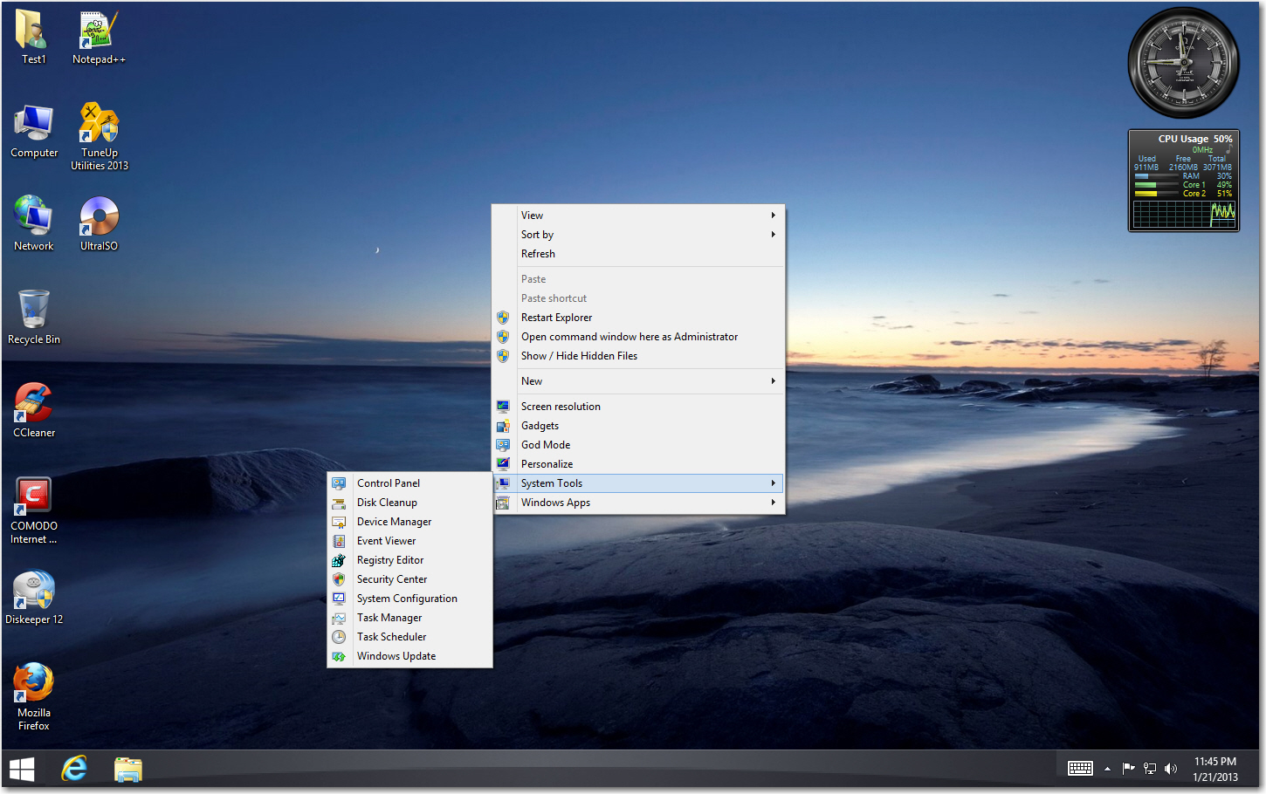Show hidden tray icons arrow
1266x794 pixels.
coord(1107,769)
